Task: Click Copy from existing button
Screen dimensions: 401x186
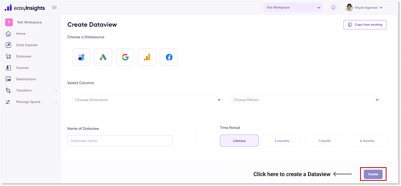Action: click(365, 25)
